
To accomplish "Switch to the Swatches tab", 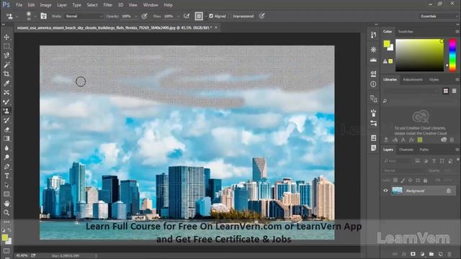I will point(406,32).
